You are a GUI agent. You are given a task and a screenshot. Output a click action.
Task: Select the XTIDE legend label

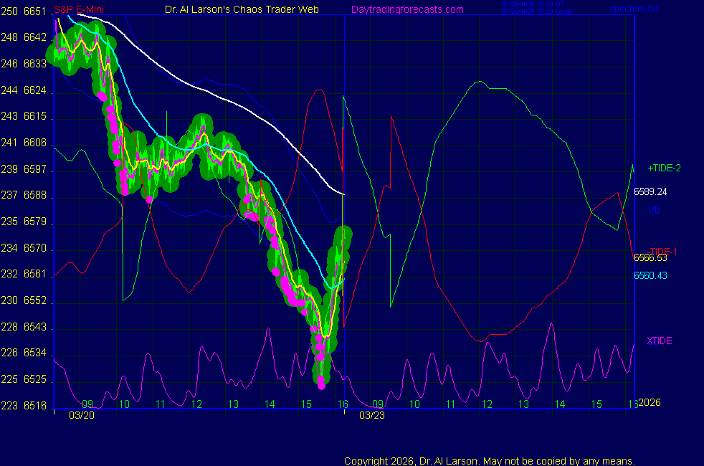tap(659, 341)
